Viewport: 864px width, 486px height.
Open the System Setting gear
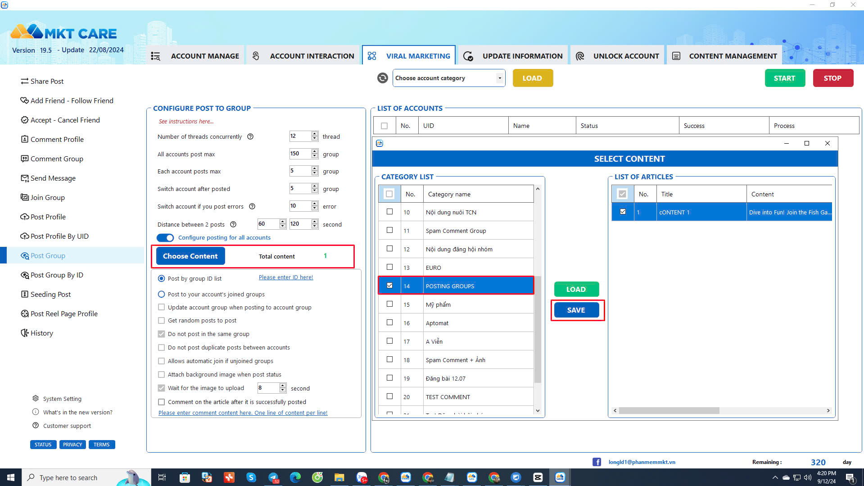point(36,399)
